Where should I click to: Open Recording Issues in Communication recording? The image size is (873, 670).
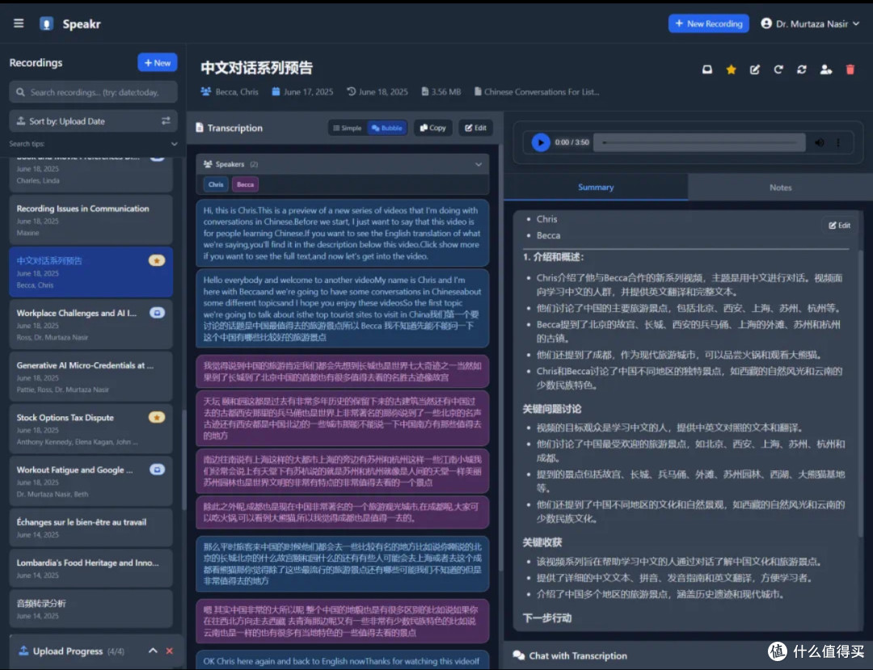(x=91, y=219)
